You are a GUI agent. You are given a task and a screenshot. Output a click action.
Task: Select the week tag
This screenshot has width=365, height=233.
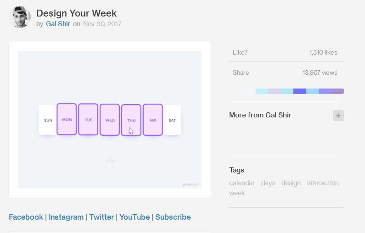(x=237, y=193)
